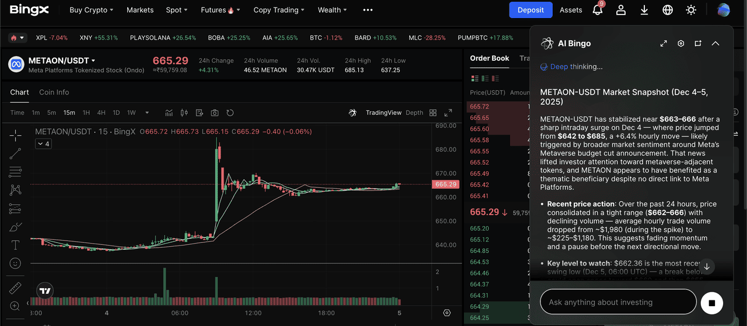
Task: Select the trend line drawing tool
Action: [16, 153]
